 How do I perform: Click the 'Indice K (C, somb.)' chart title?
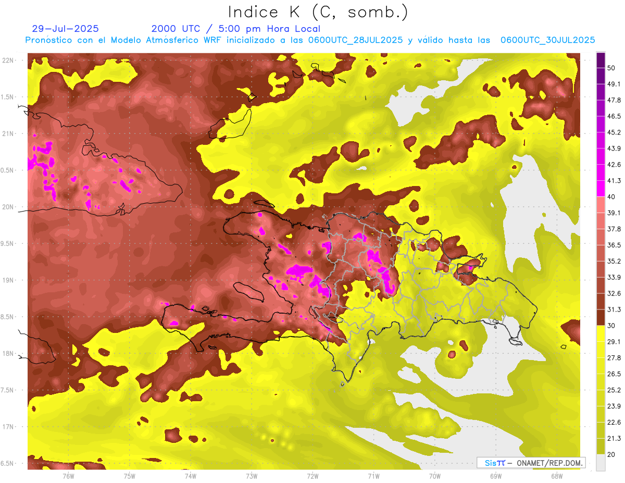tap(318, 12)
